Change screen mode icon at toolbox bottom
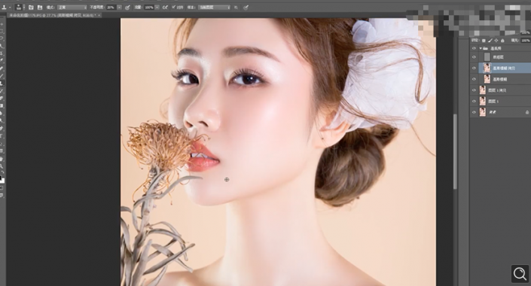531x286 pixels. click(x=2, y=195)
